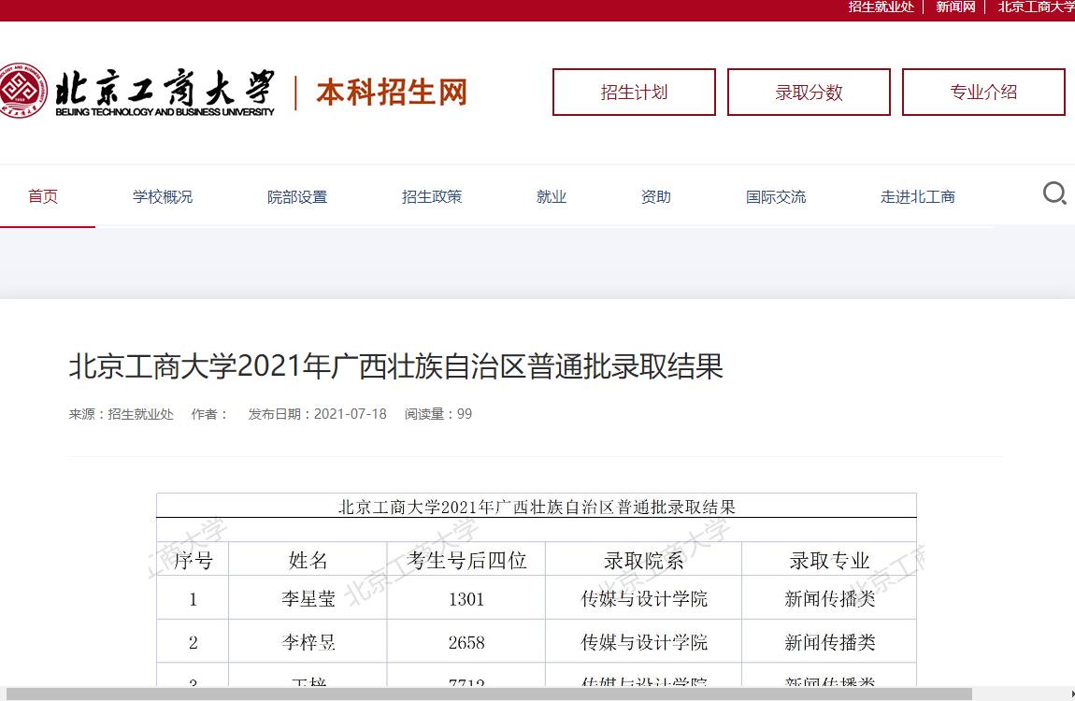This screenshot has width=1075, height=701.
Task: Follow the 北京工商大学 top-bar link
Action: click(x=1036, y=7)
